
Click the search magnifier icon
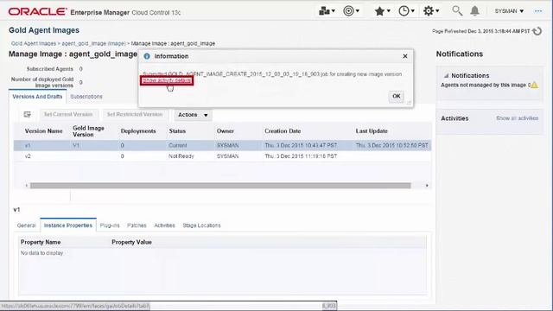point(457,11)
